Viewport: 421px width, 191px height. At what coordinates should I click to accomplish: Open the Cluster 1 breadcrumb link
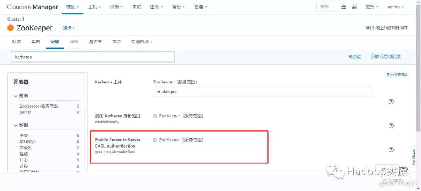point(16,19)
